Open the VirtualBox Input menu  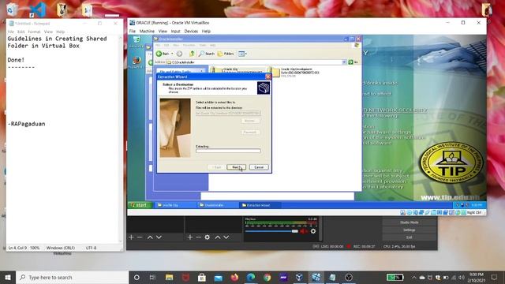175,32
